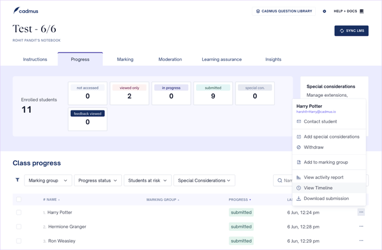This screenshot has height=250, width=382.
Task: Tick the checkbox for Harry Potter
Action: tap(19, 212)
